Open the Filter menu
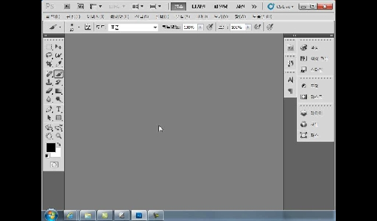Viewport: 377px width, 221px height. click(183, 17)
